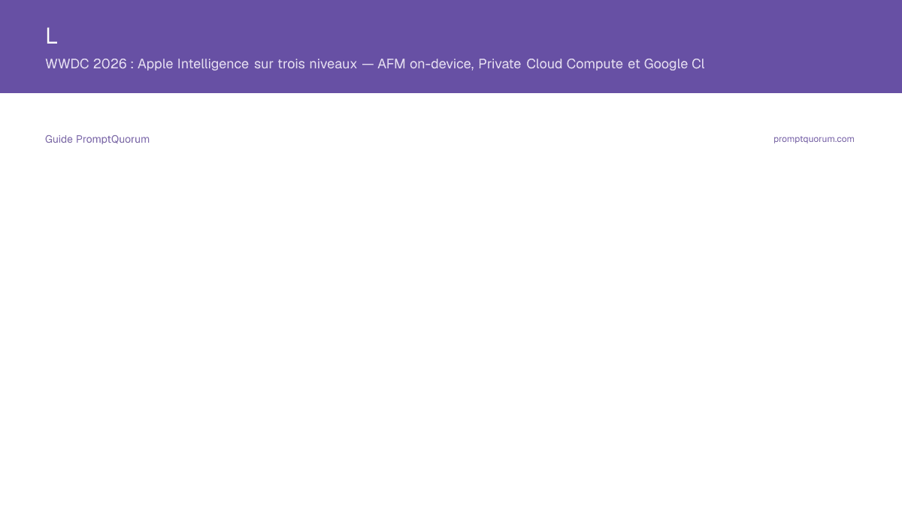This screenshot has width=902, height=507.
Task: Click the number 2026 in the subtitle
Action: [110, 64]
